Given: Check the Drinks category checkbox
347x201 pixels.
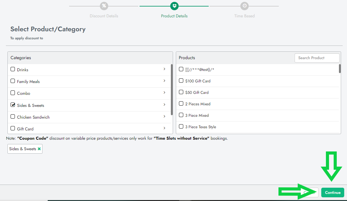Looking at the screenshot, I should (13, 69).
